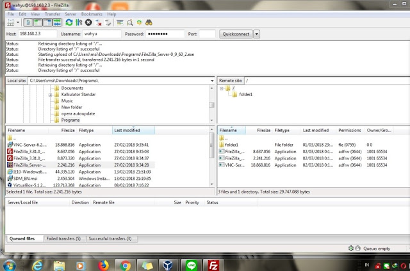Switch to the Successful transfers (3) tab
This screenshot has height=271, width=410.
pos(110,238)
